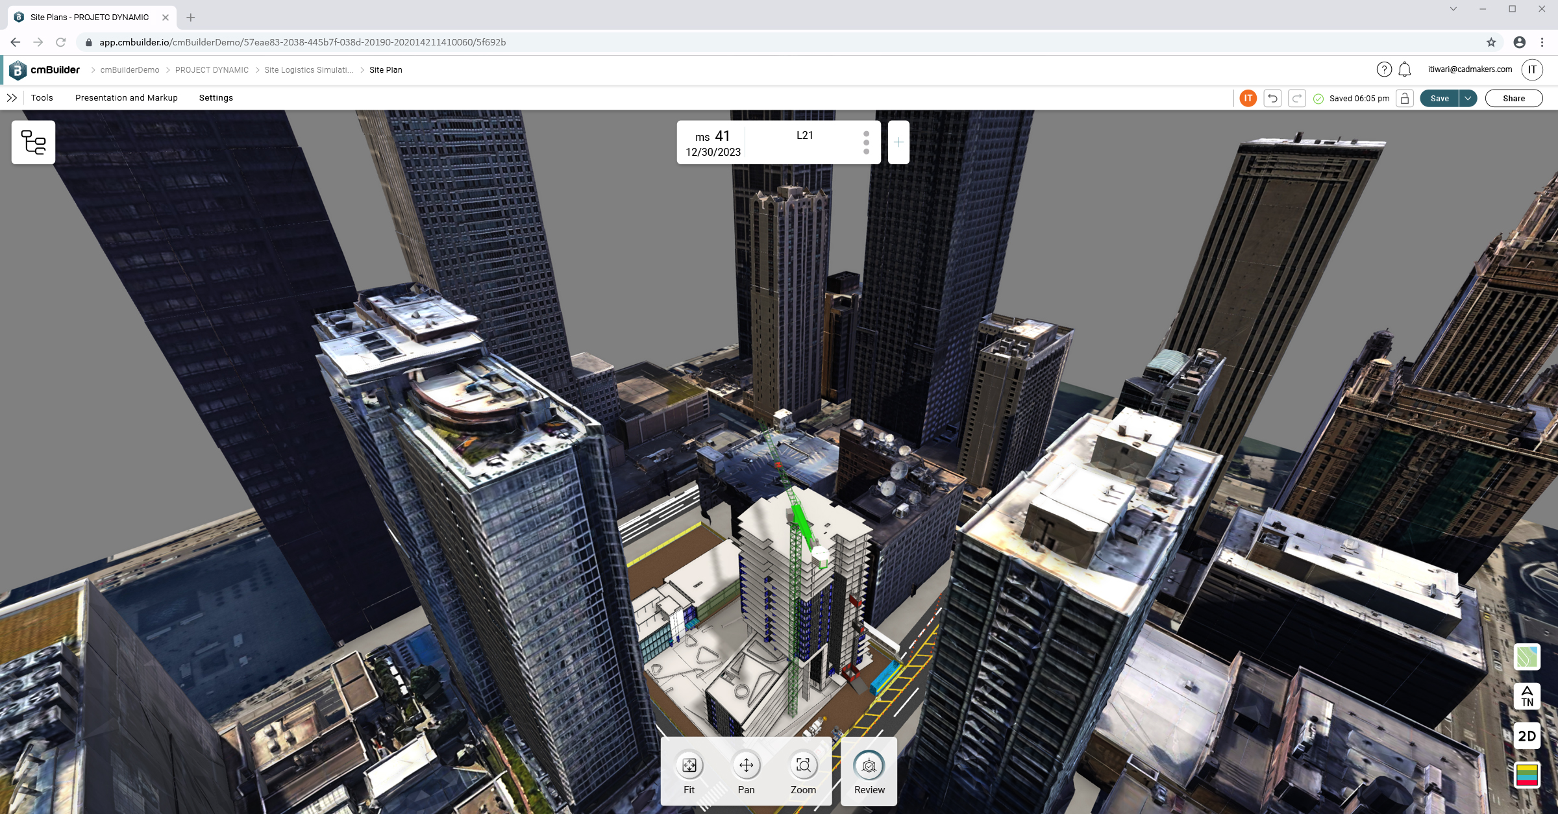
Task: Activate the Pan navigation tool
Action: pos(746,766)
